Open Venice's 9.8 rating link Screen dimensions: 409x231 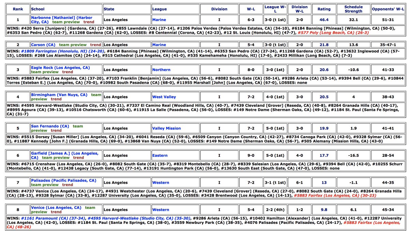(324, 210)
